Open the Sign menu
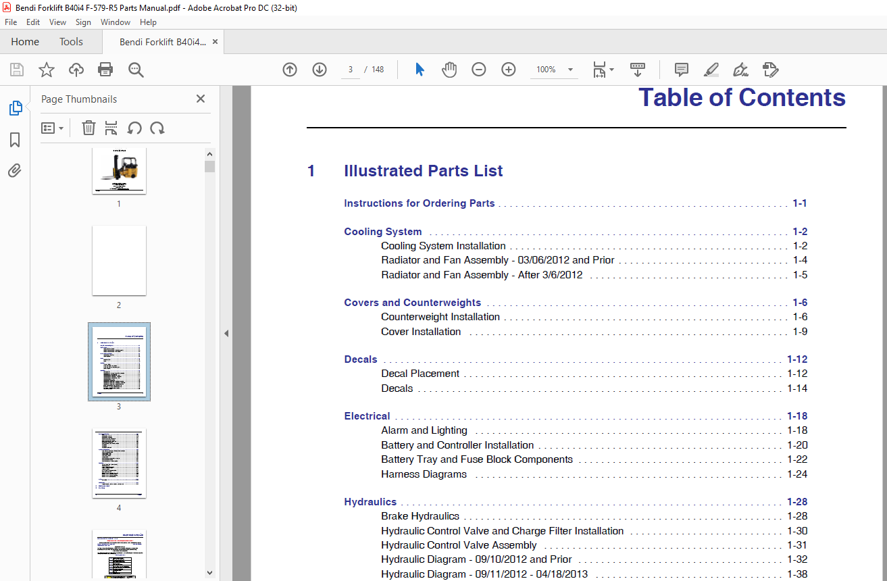Image resolution: width=887 pixels, height=581 pixels. (x=83, y=22)
